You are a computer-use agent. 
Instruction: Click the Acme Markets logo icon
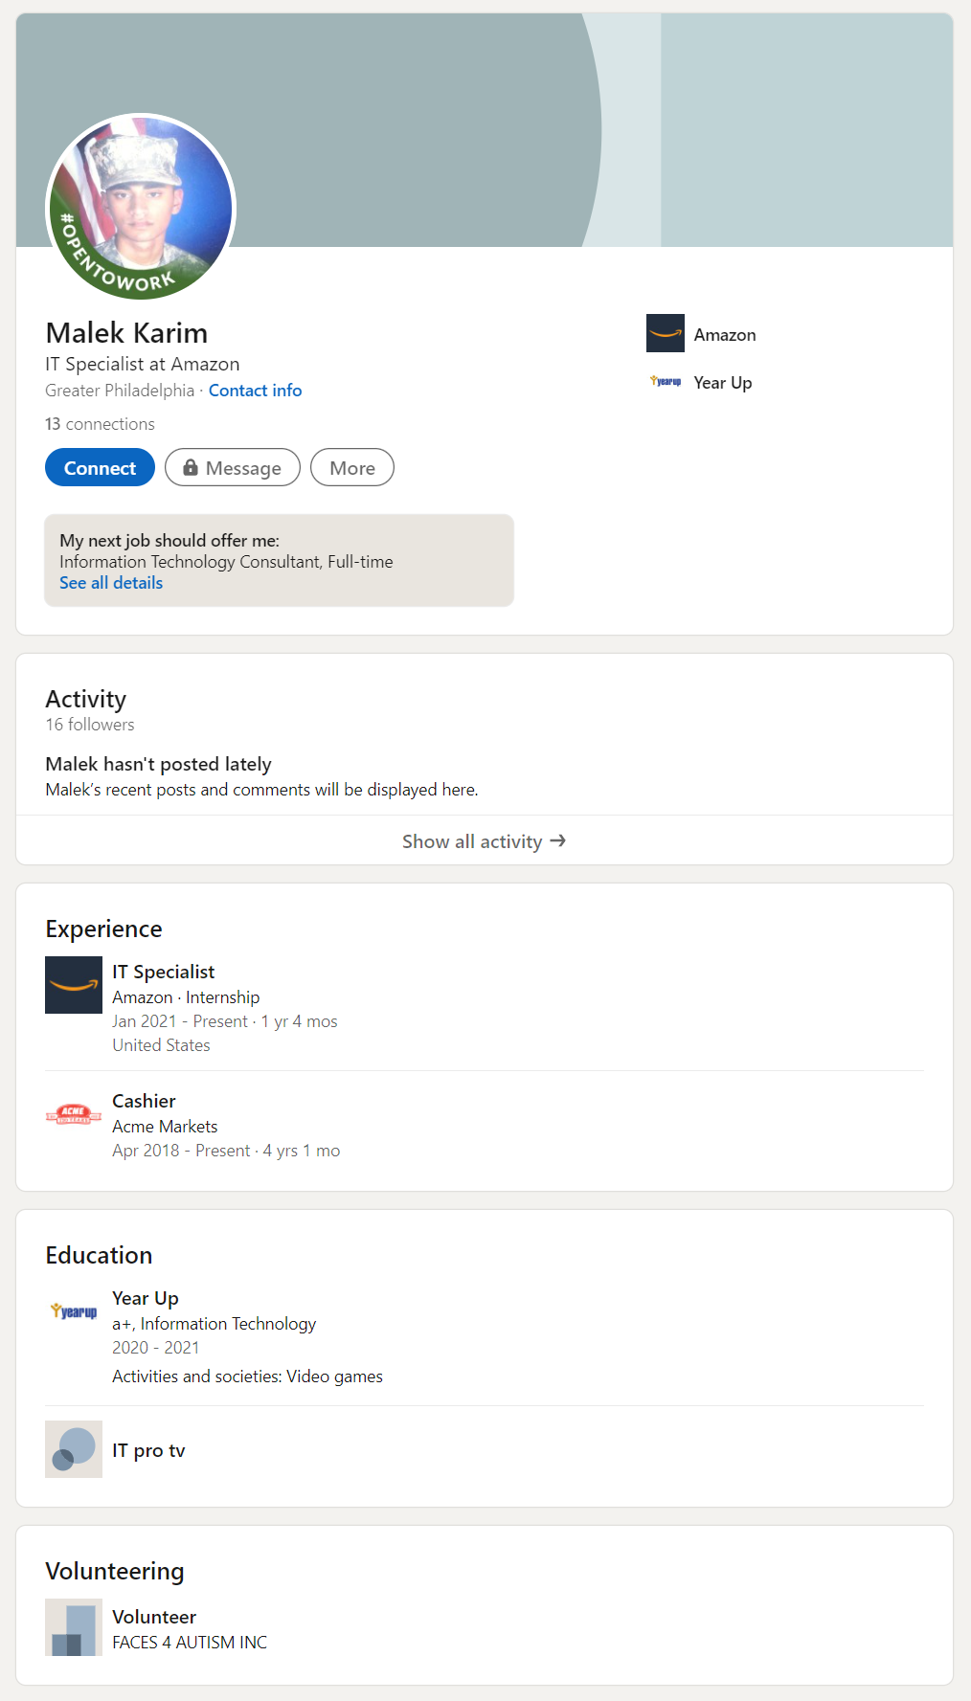(x=74, y=1114)
